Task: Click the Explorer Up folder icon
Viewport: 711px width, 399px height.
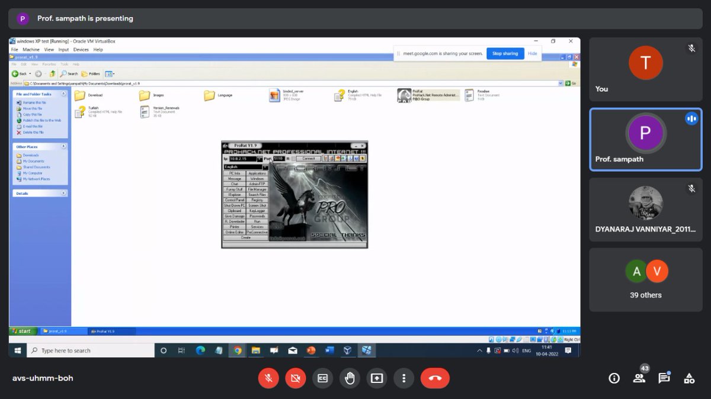Action: (x=52, y=74)
